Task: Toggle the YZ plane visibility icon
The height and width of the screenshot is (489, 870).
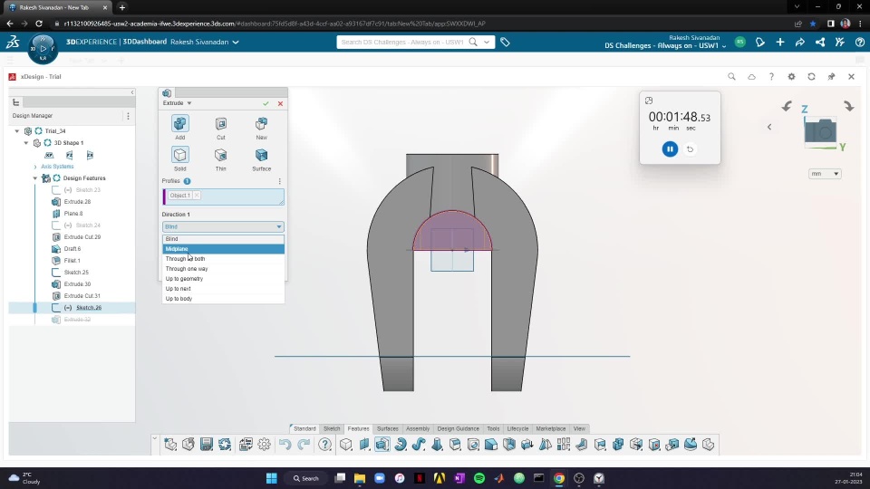Action: click(70, 155)
